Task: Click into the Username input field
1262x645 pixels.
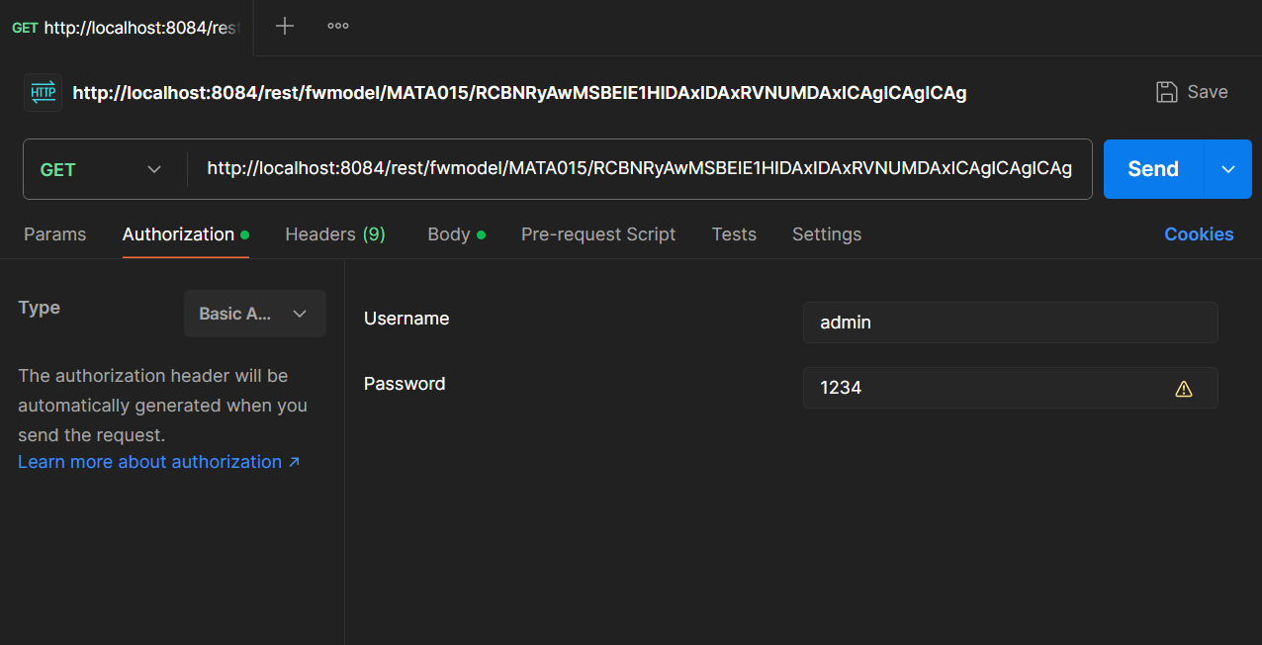Action: tap(1009, 322)
